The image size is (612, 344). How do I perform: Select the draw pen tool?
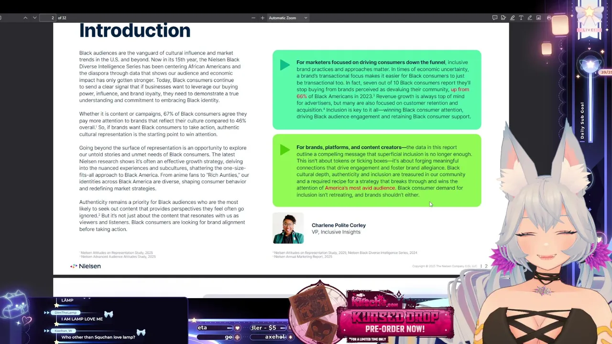pos(530,18)
